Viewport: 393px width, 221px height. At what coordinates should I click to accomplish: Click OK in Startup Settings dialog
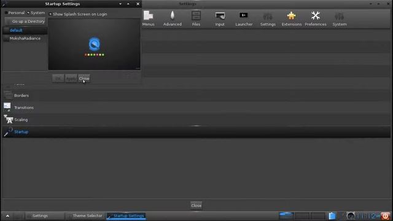point(58,79)
